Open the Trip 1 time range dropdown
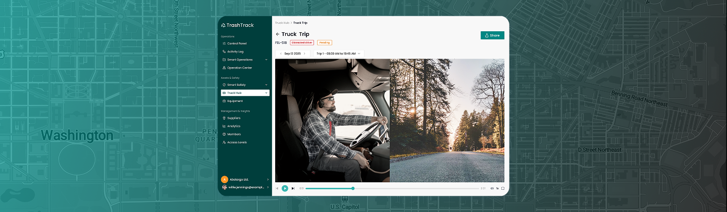 (x=338, y=54)
